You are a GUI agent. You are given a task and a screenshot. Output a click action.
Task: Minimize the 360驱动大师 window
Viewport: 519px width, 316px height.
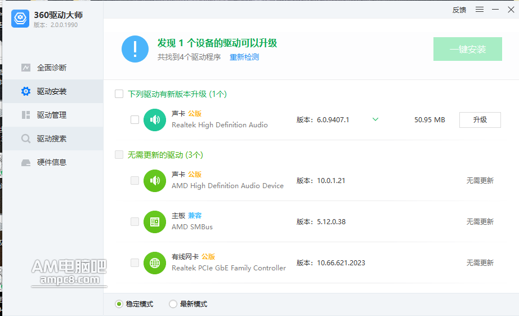click(x=495, y=10)
